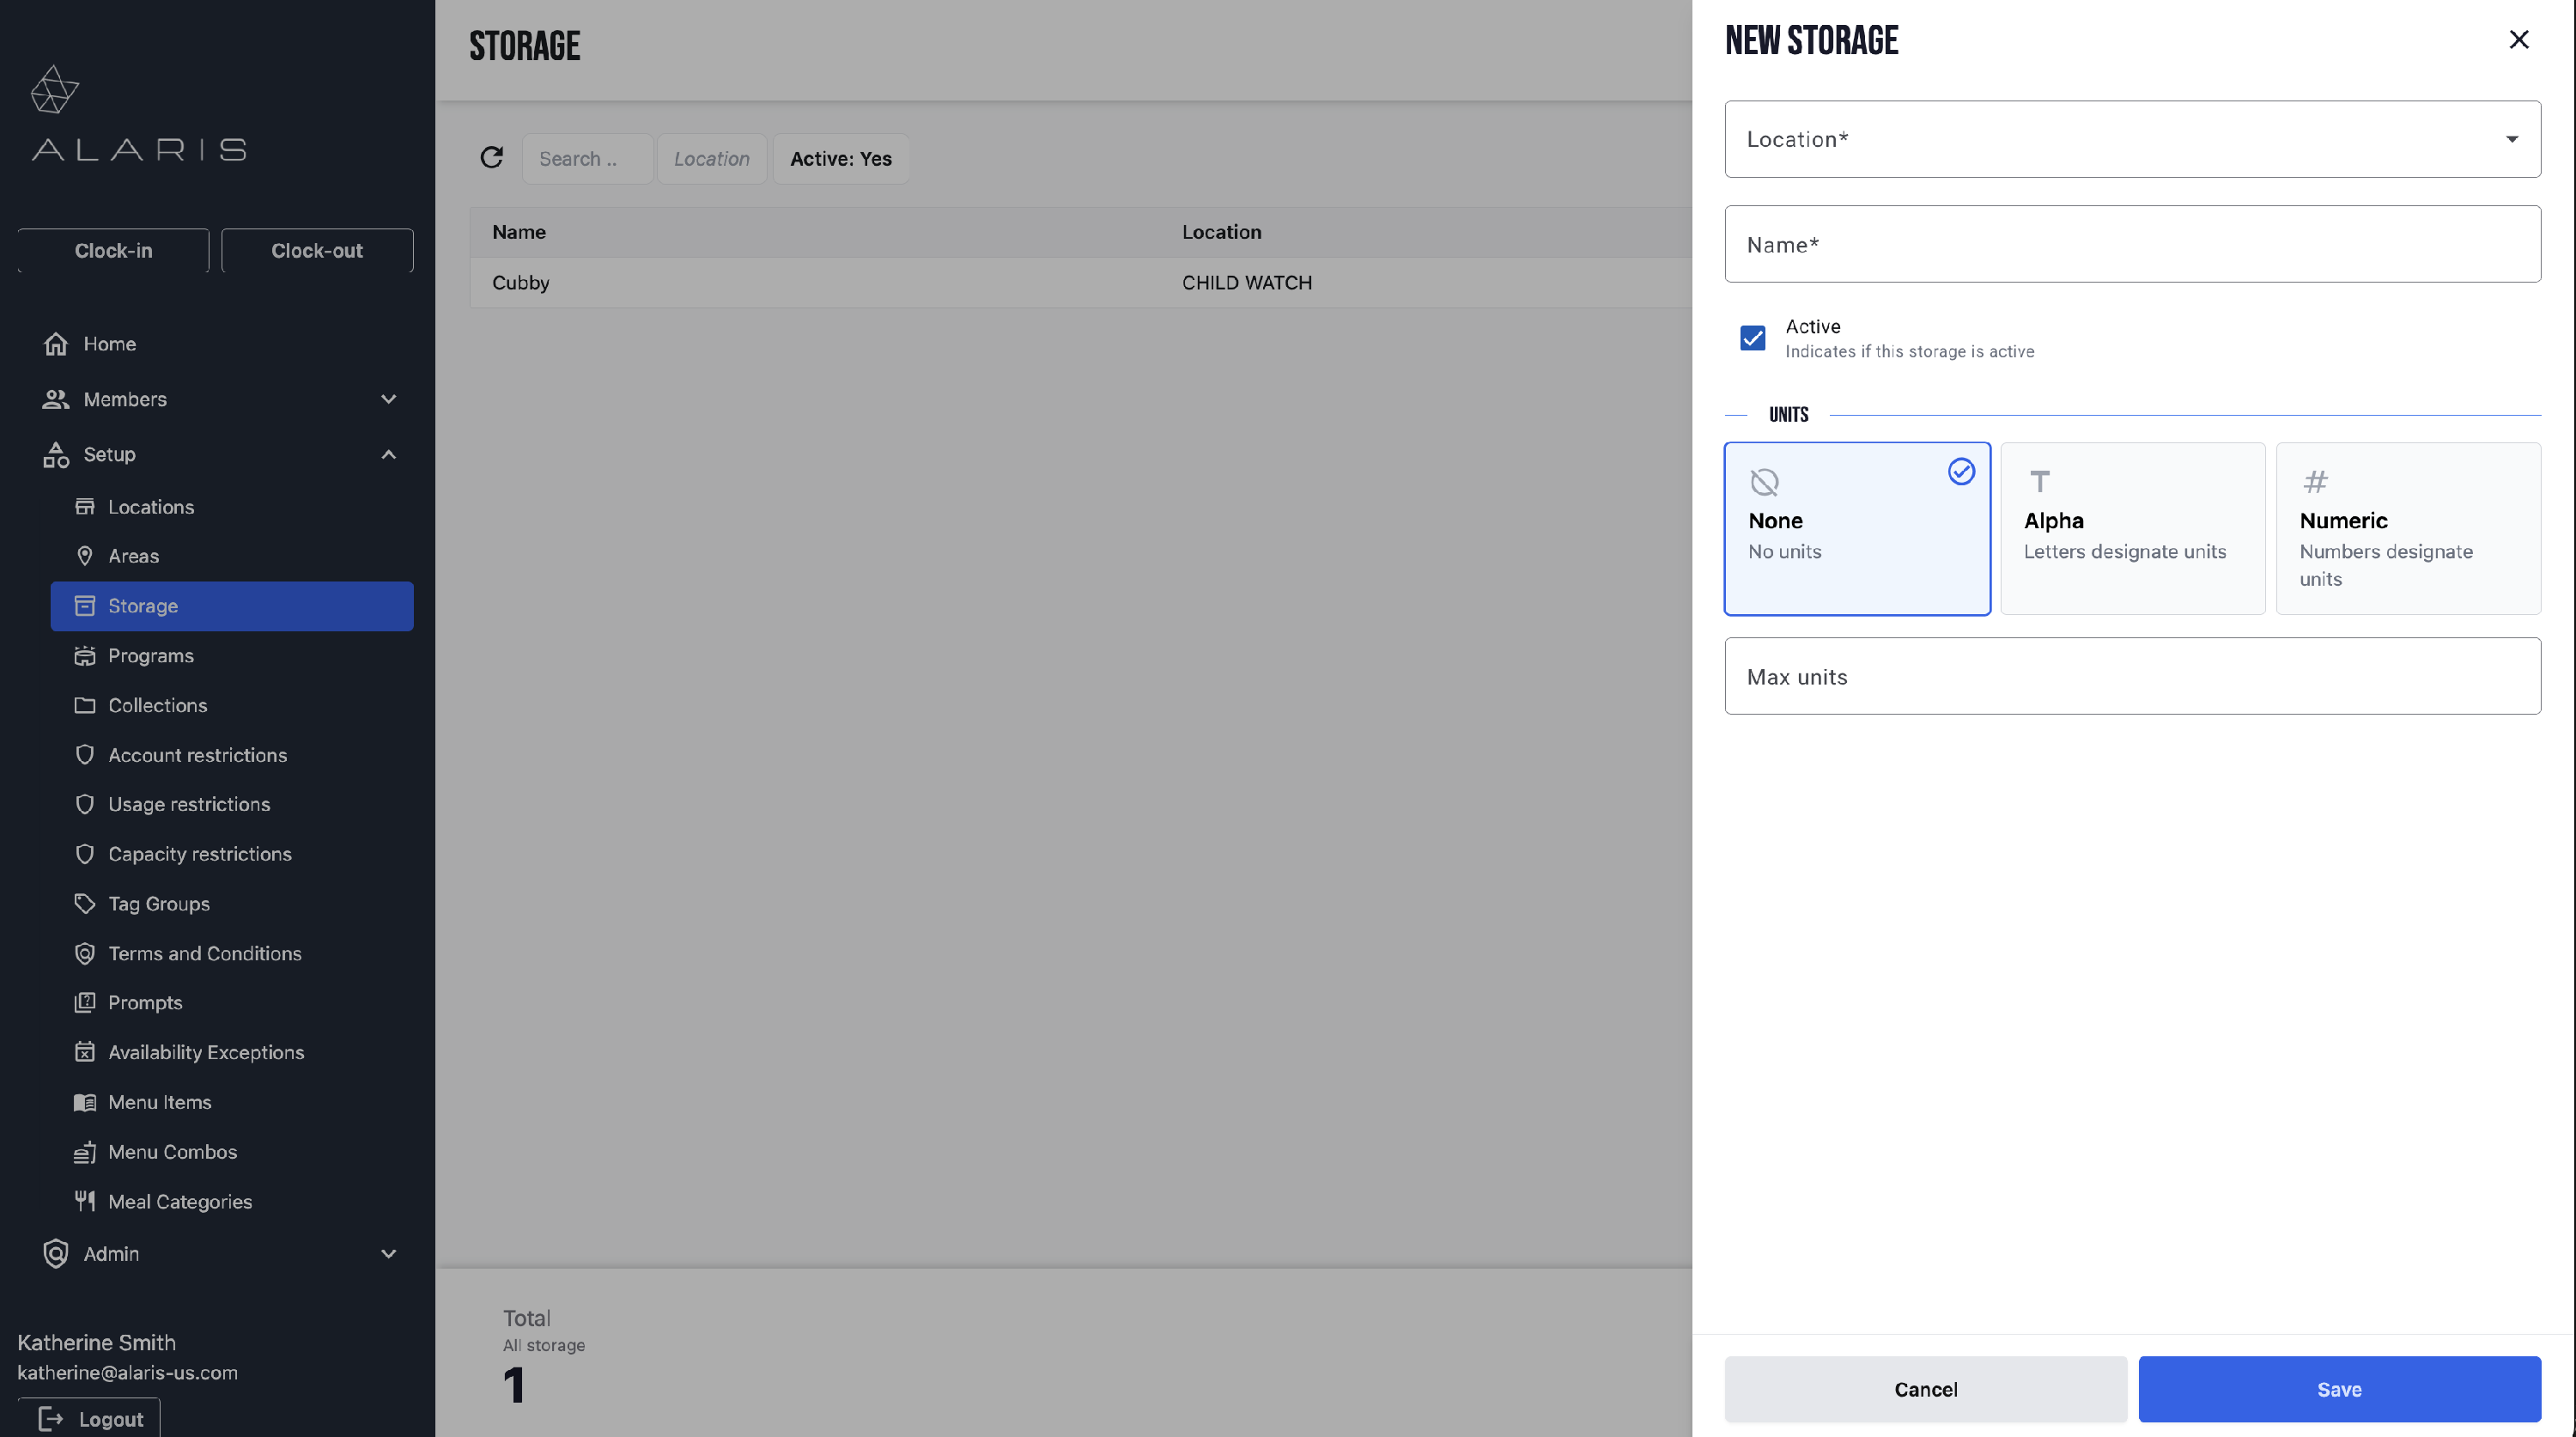Click the Tag Groups tag icon
The width and height of the screenshot is (2576, 1437).
click(x=85, y=904)
